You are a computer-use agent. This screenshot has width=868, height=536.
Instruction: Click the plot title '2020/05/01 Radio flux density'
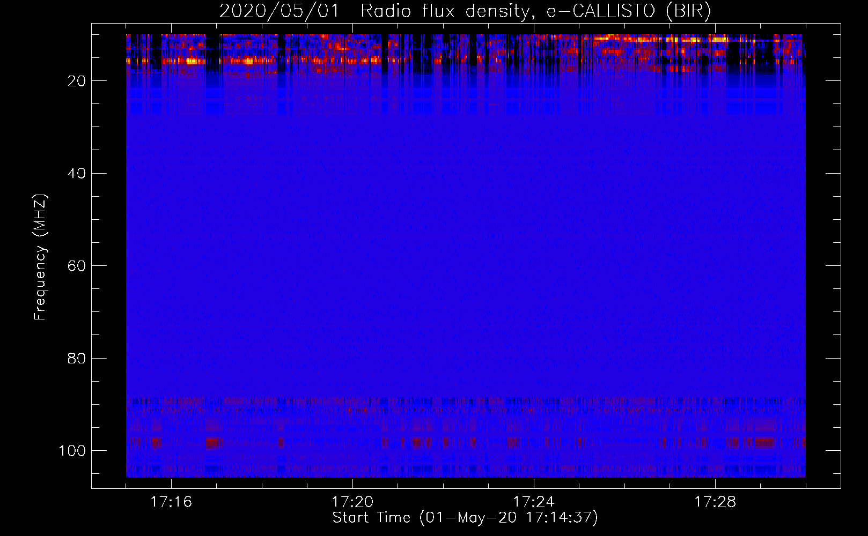pos(465,11)
